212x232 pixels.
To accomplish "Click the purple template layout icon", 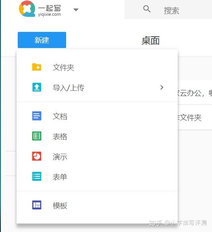I will click(x=37, y=205).
